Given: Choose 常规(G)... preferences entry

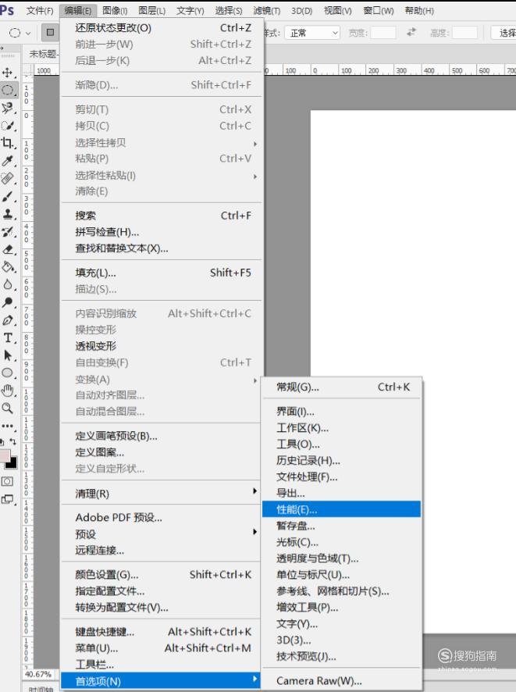Looking at the screenshot, I should (341, 387).
